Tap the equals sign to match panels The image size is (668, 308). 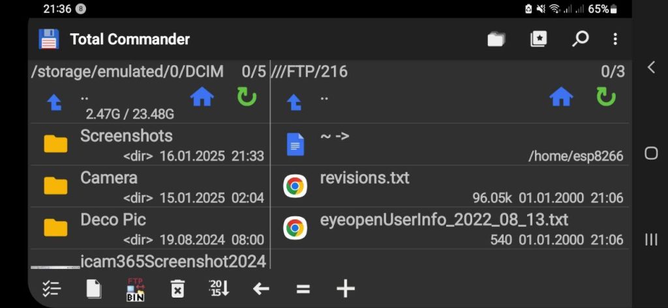click(x=303, y=289)
